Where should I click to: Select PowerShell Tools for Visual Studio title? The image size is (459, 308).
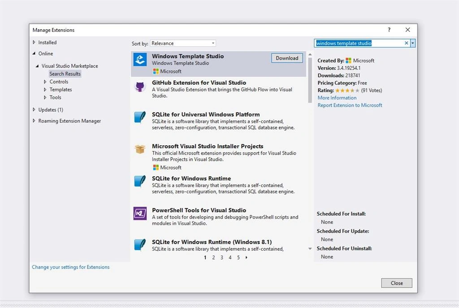(x=199, y=210)
